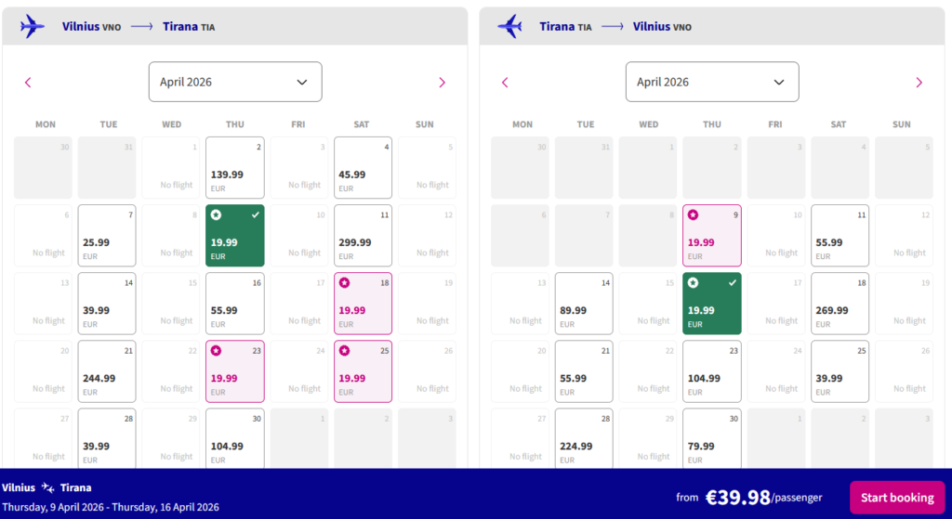Click Start booking button

pyautogui.click(x=896, y=498)
